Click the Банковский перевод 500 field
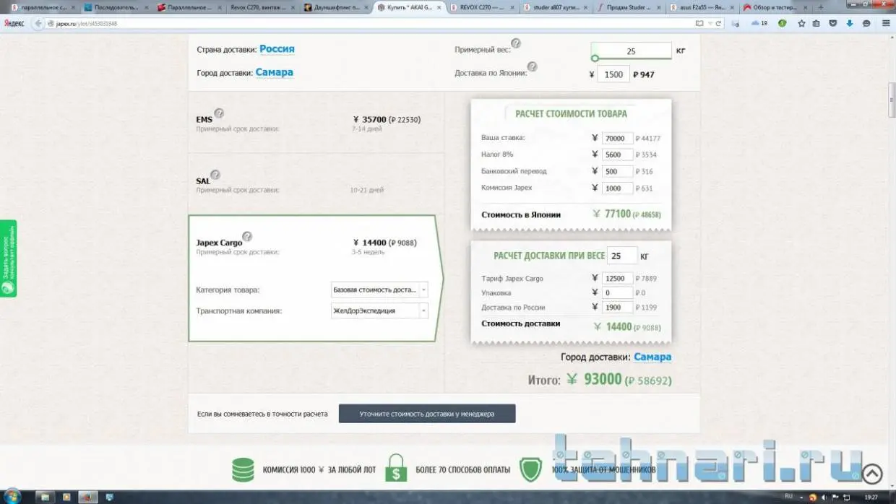The height and width of the screenshot is (504, 896). (x=617, y=171)
